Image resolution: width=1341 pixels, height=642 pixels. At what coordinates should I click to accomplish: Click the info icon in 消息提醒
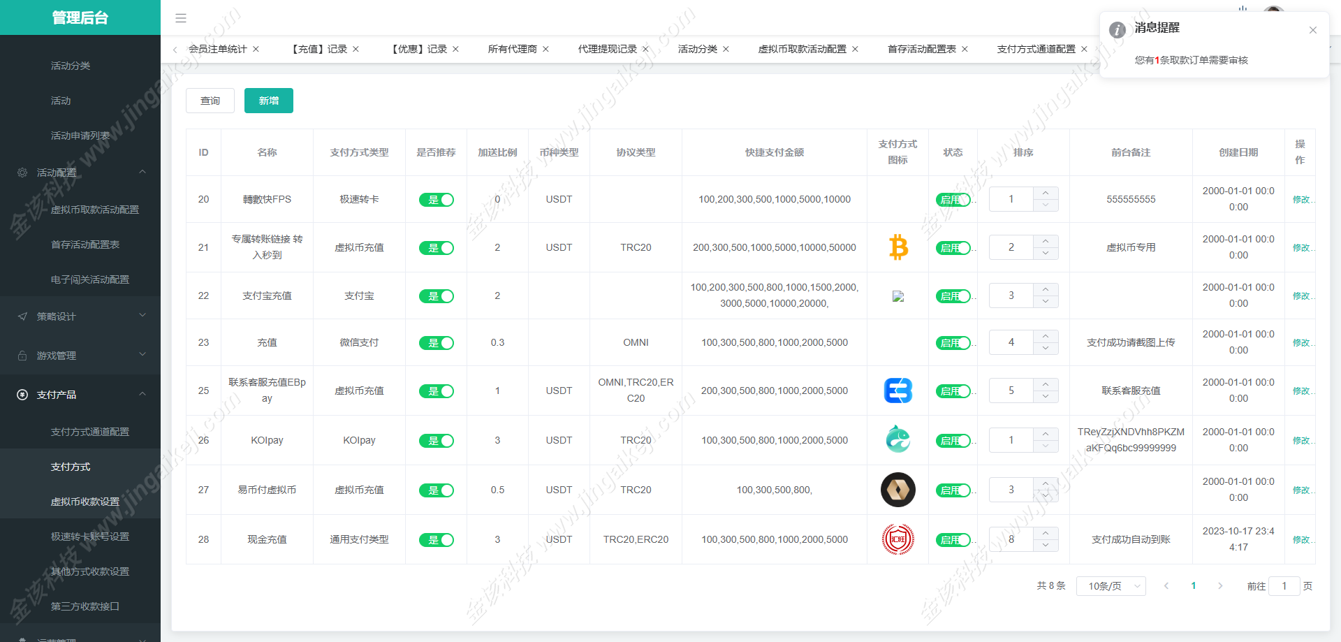click(1117, 30)
